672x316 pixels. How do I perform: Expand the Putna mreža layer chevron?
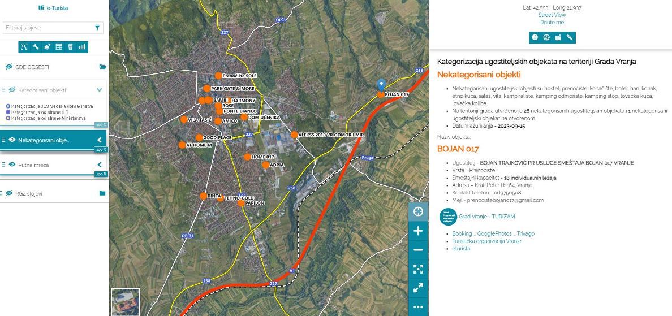[100, 165]
